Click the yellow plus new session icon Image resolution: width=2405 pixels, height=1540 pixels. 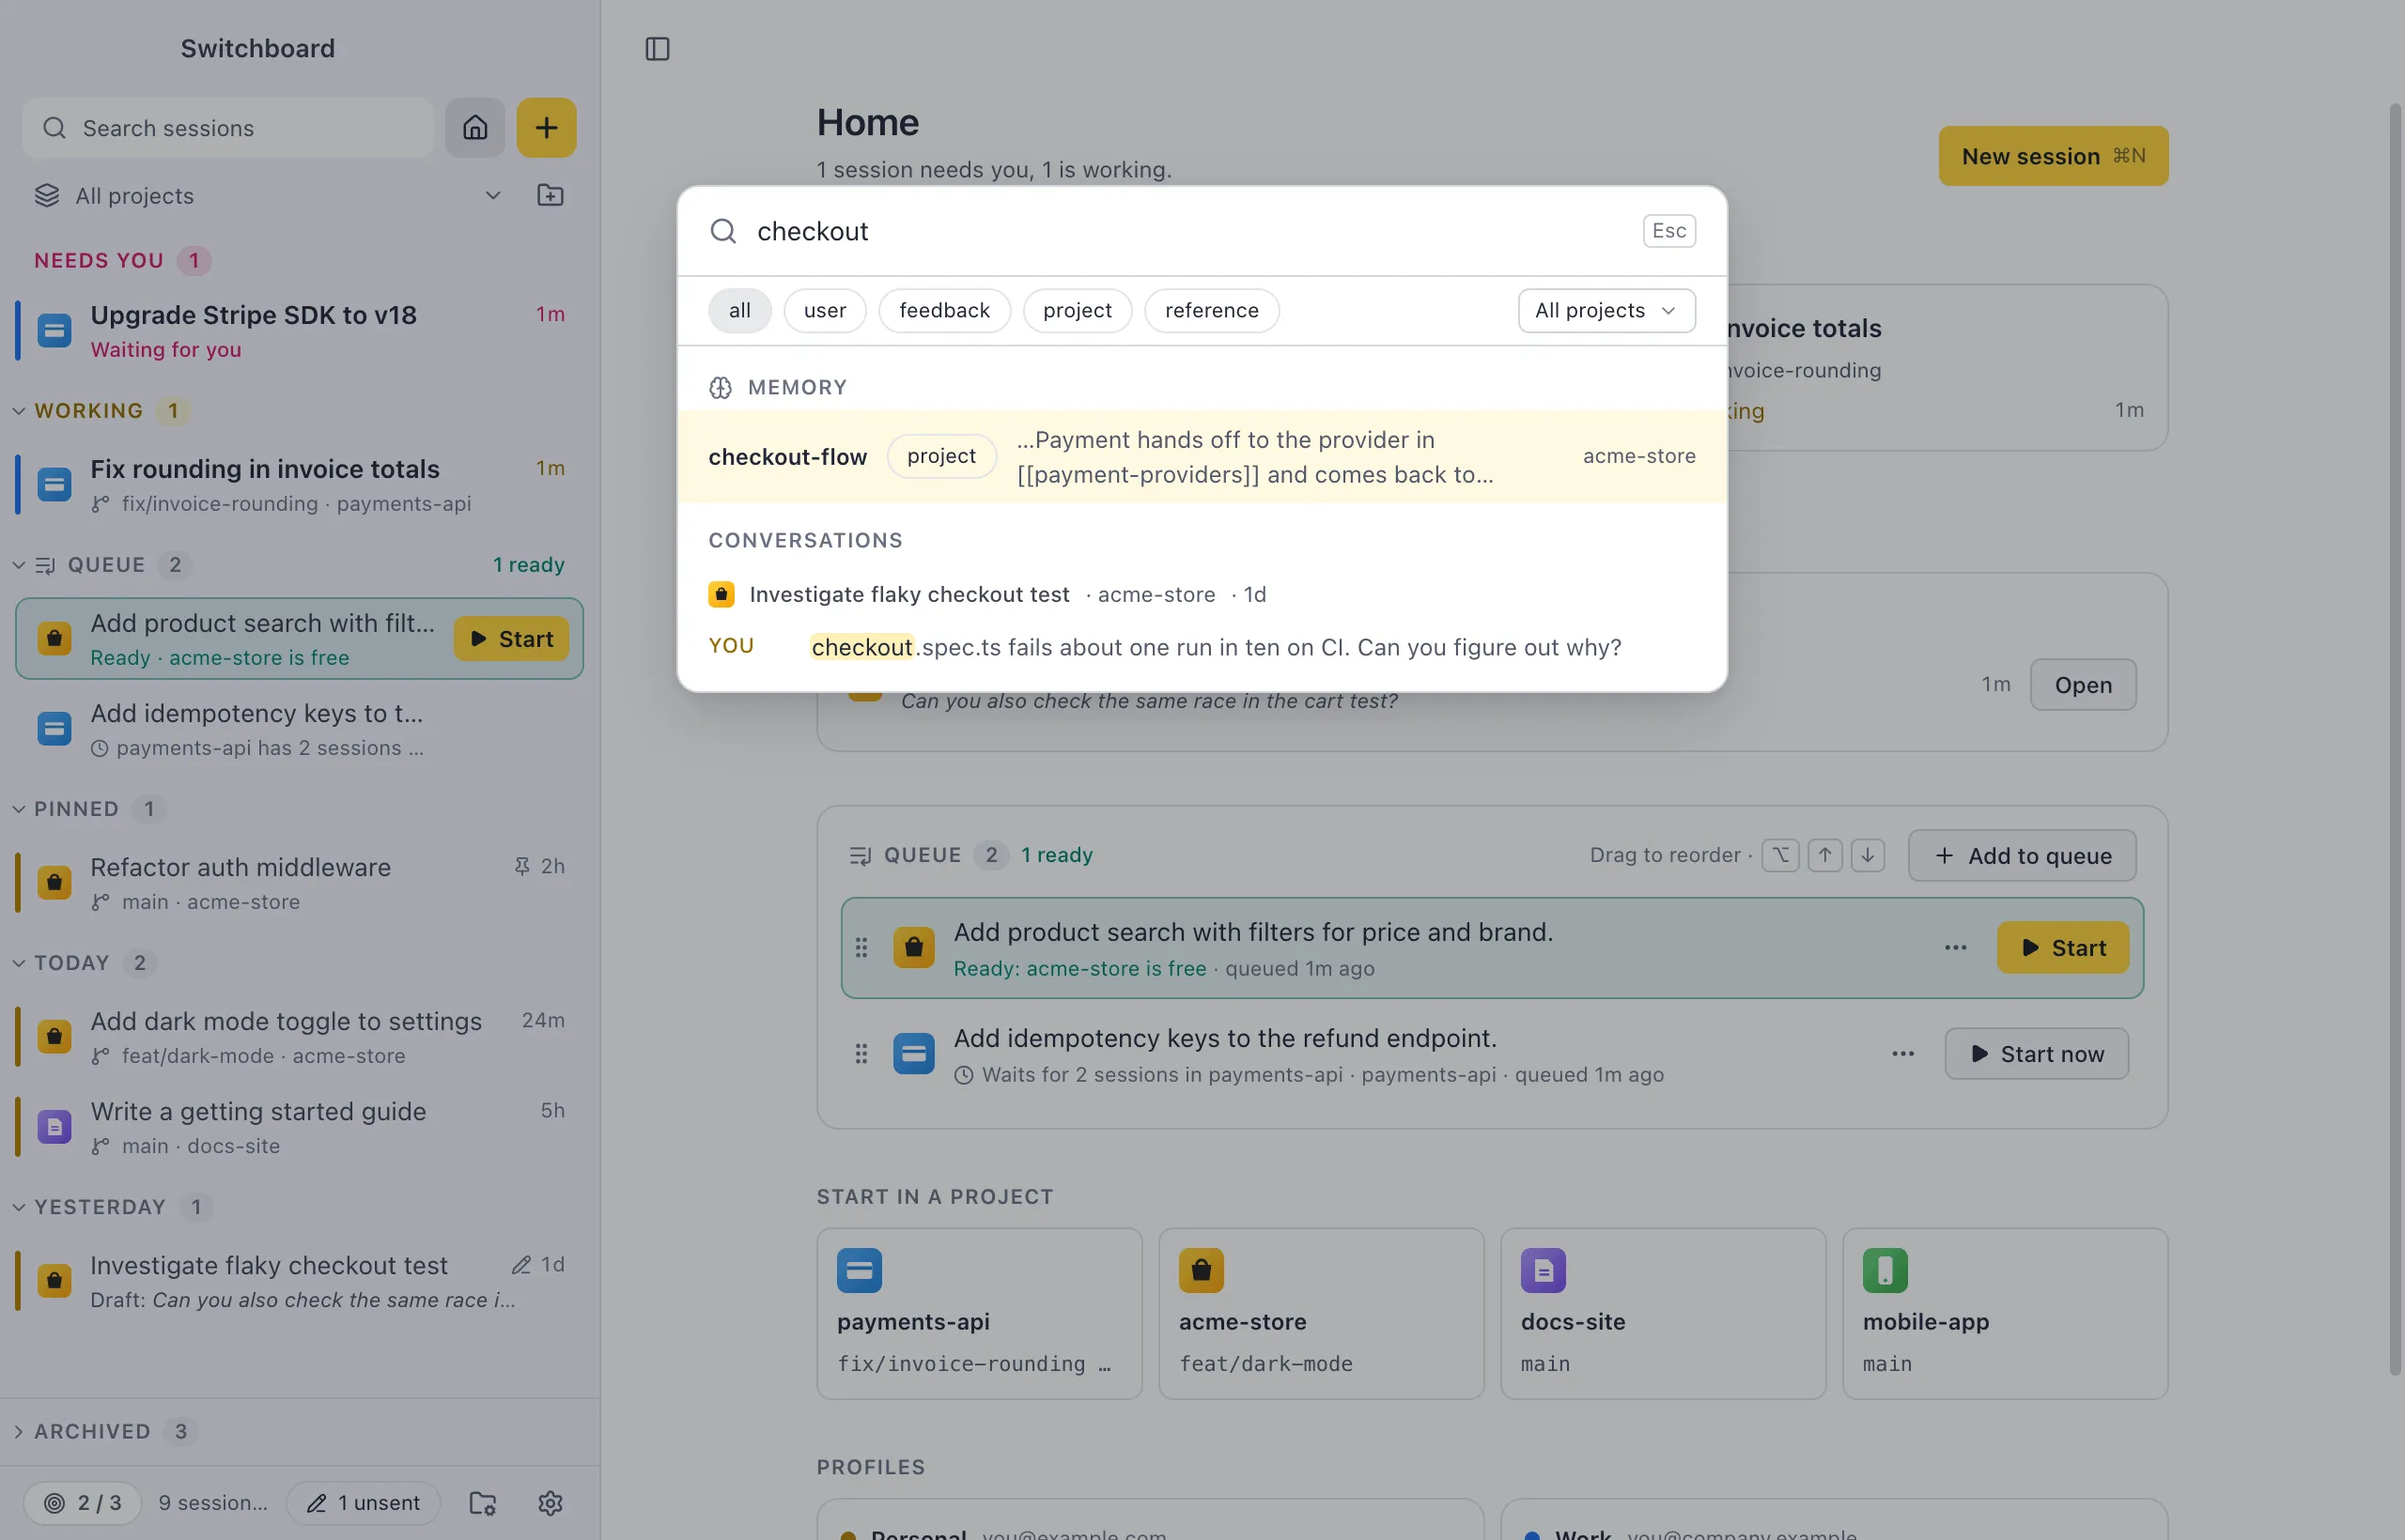pos(546,128)
